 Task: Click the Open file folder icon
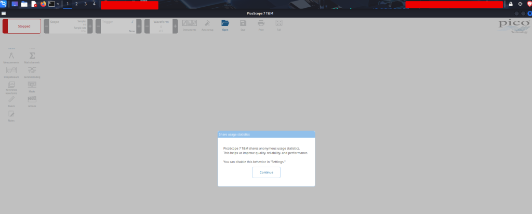tap(225, 25)
